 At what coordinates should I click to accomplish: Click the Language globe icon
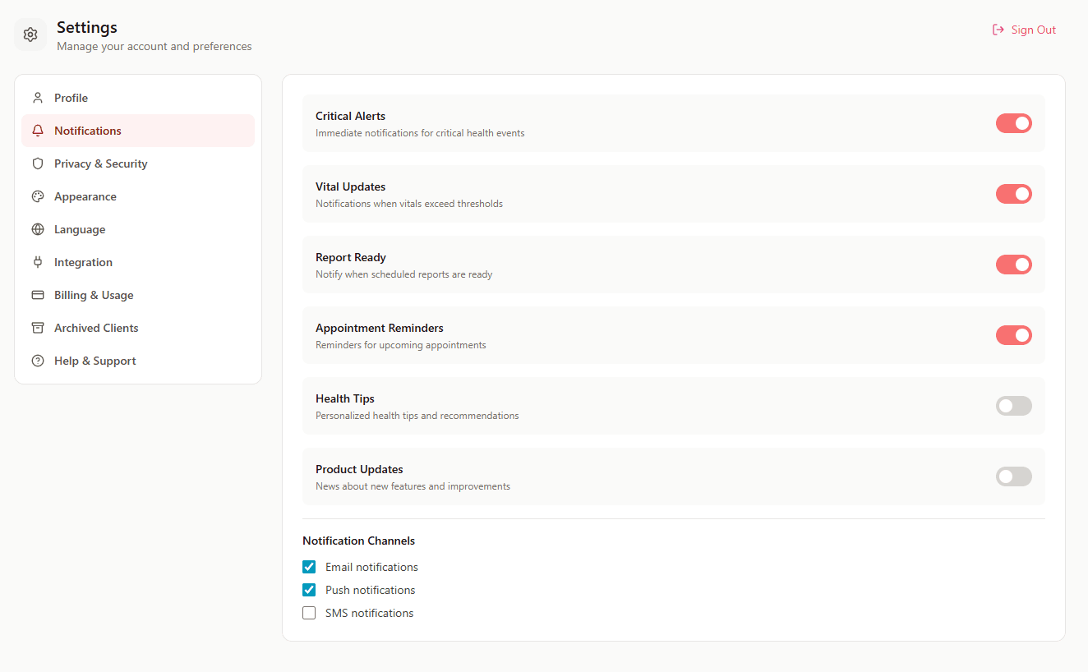pyautogui.click(x=38, y=229)
